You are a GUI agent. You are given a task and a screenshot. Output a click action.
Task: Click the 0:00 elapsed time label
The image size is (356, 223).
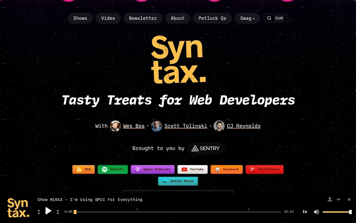[68, 212]
